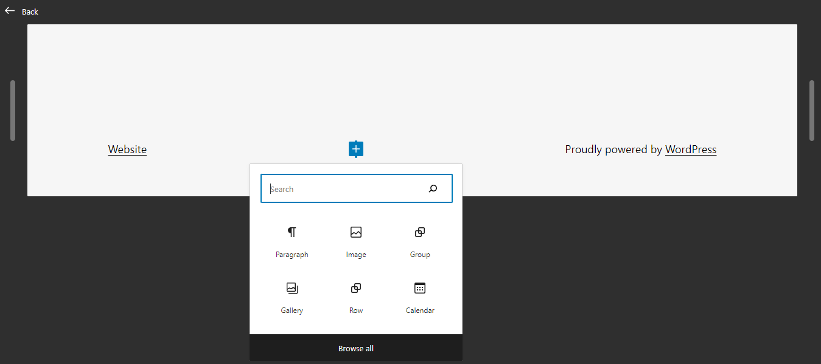Insert a Gallery block
The width and height of the screenshot is (821, 364).
pyautogui.click(x=292, y=298)
